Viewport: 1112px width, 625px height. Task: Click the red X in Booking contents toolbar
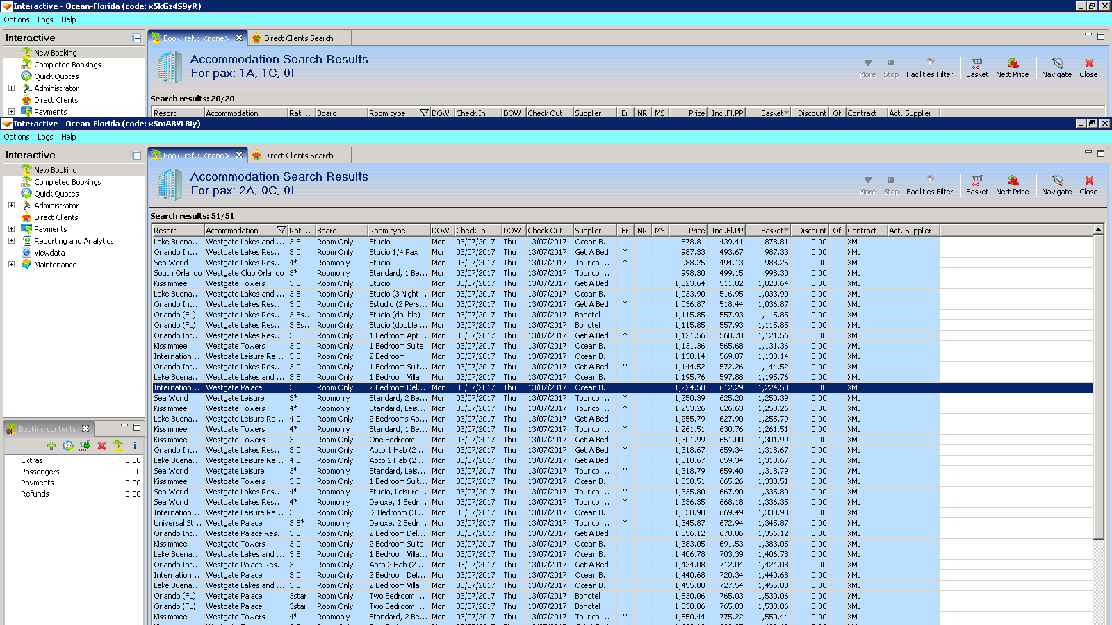[101, 446]
